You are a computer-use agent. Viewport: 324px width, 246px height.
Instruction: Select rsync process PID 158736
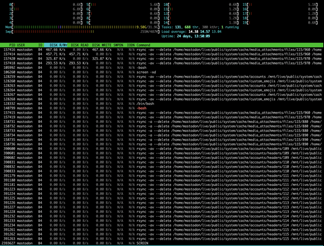click(x=162, y=144)
